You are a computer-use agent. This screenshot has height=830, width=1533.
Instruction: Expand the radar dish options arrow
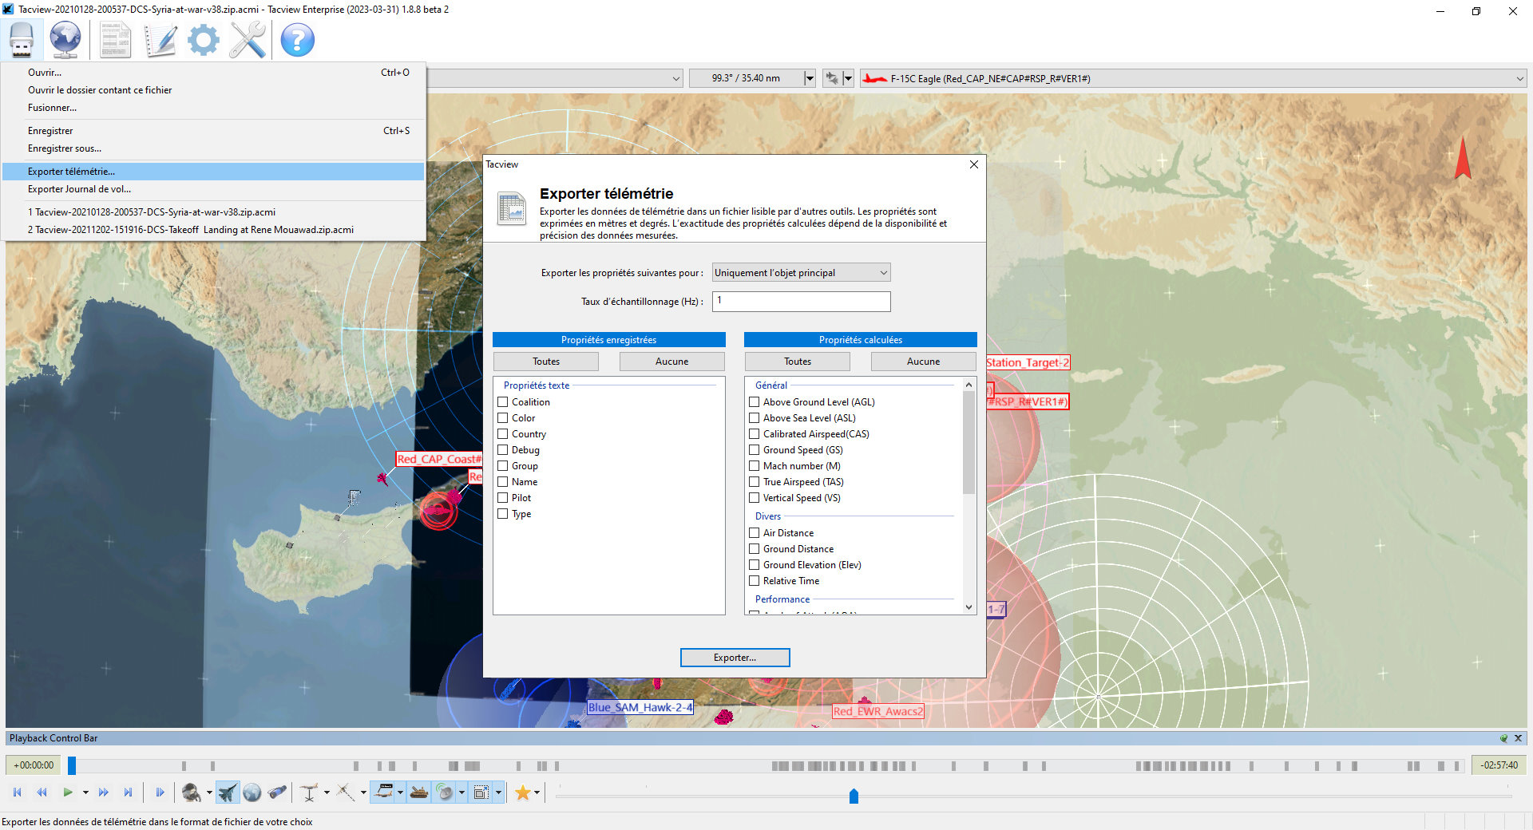tap(461, 792)
